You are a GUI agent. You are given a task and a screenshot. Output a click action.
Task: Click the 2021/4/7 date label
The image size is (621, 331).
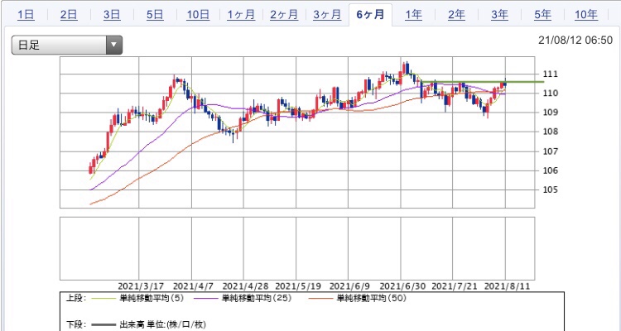[193, 285]
